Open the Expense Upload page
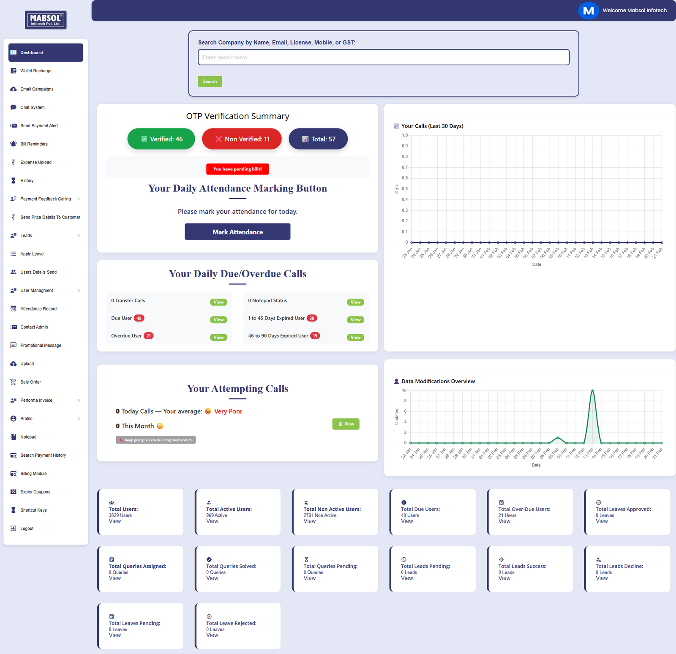 point(35,162)
